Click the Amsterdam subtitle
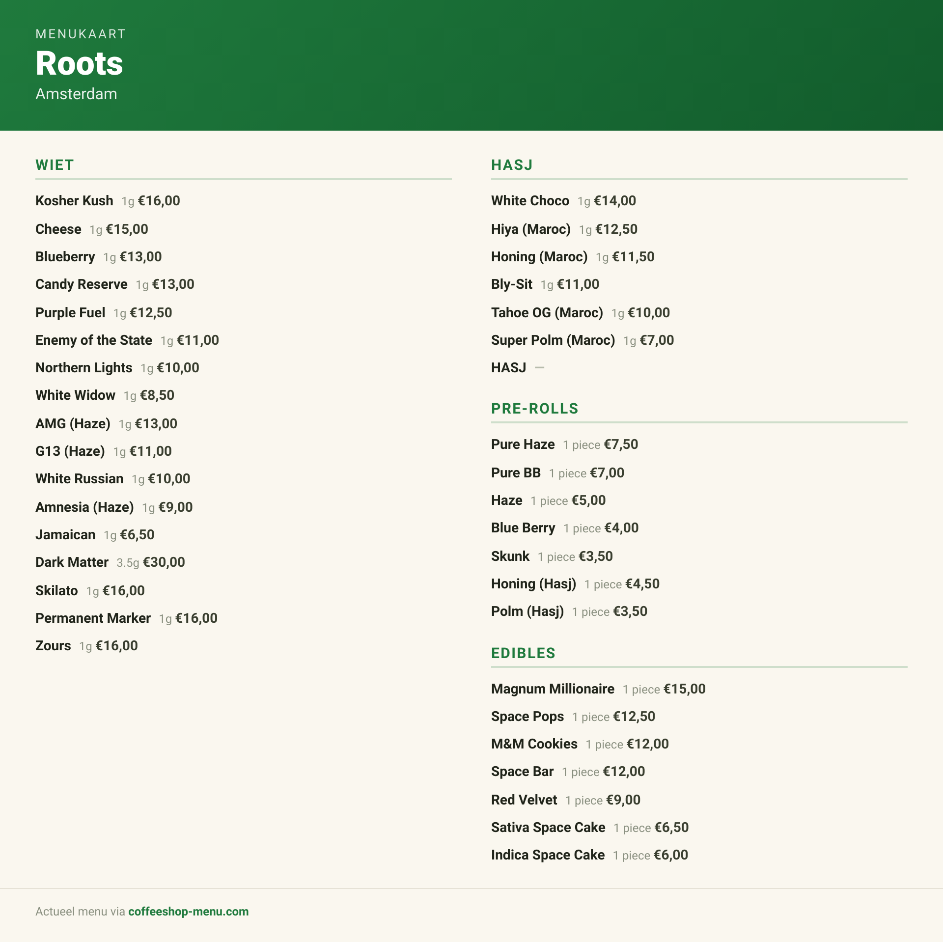Image resolution: width=943 pixels, height=942 pixels. (x=76, y=94)
